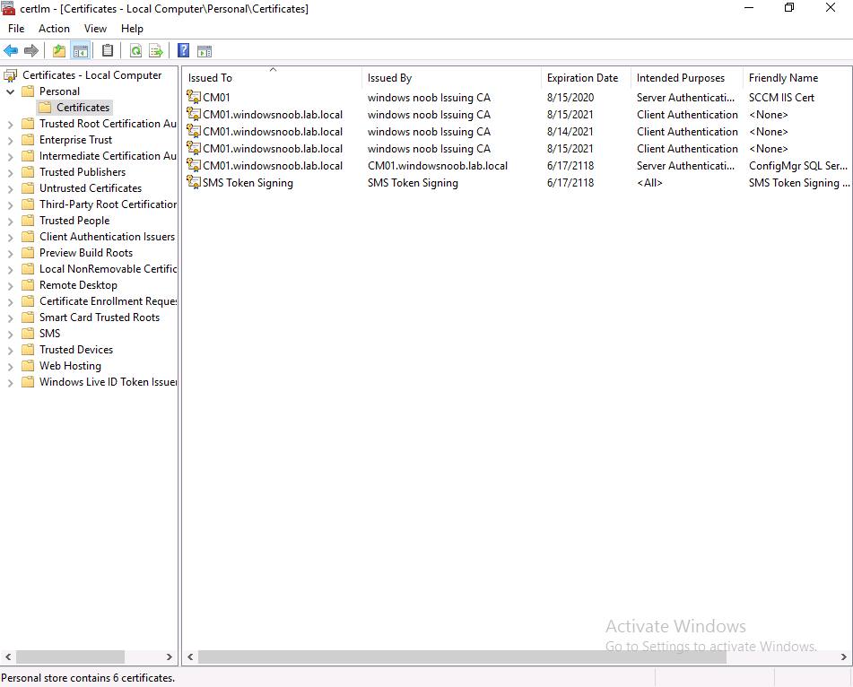Expand Trusted Root Certification Authorities node
Image resolution: width=853 pixels, height=687 pixels.
pyautogui.click(x=11, y=124)
